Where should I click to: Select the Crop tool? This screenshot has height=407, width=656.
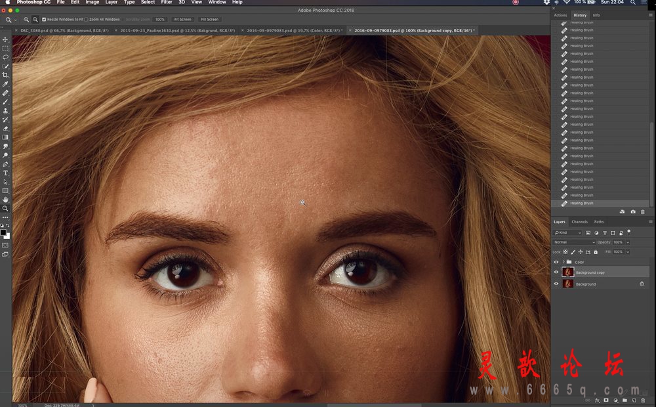[x=5, y=75]
